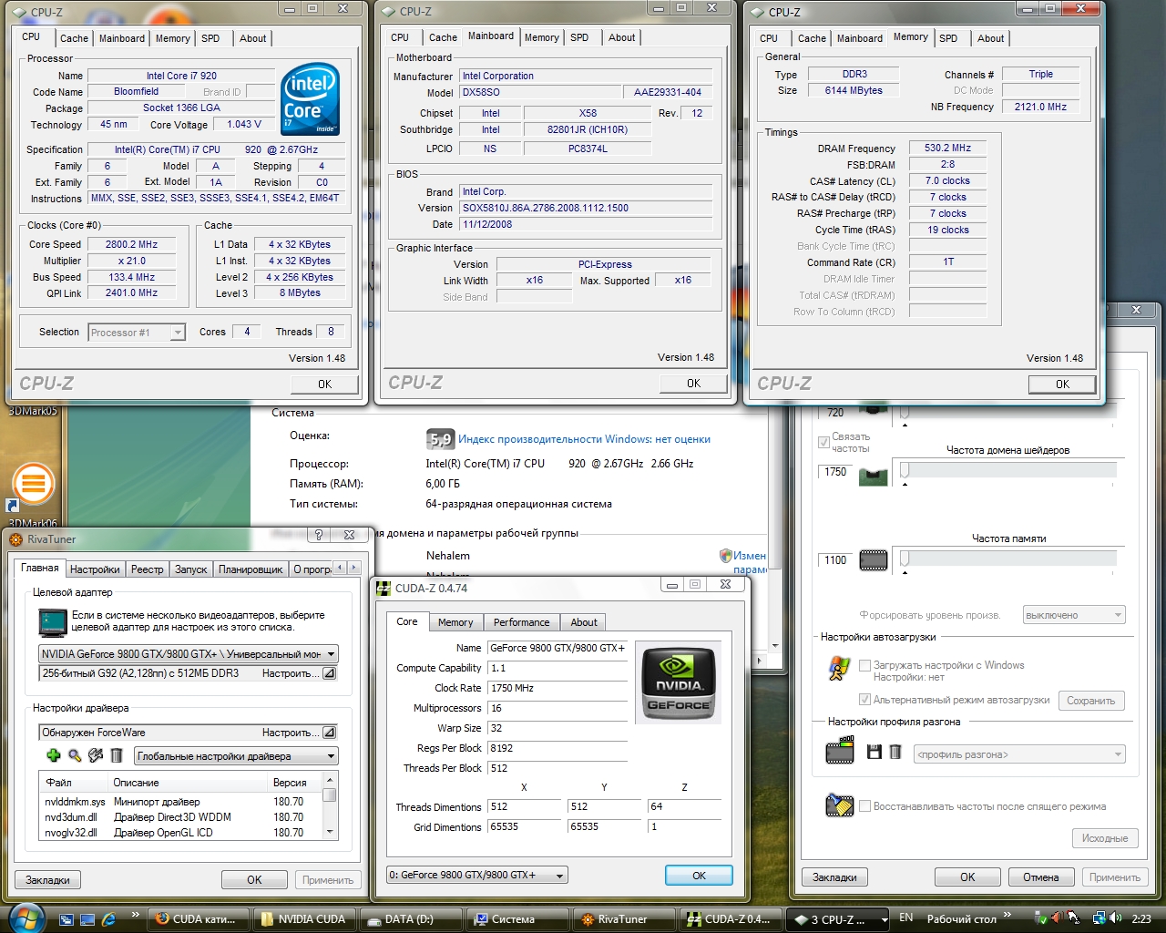The height and width of the screenshot is (933, 1166).
Task: Enable Загружать настройки с Windows
Action: [864, 665]
